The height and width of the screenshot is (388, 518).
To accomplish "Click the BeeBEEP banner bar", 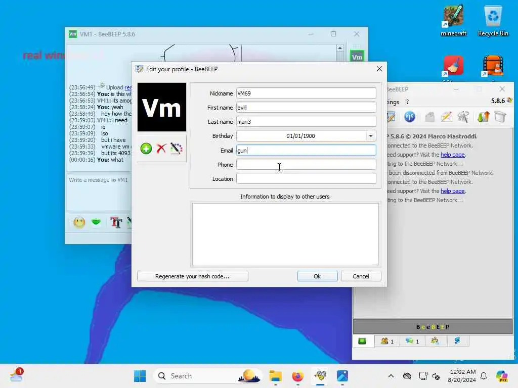I will coord(433,327).
